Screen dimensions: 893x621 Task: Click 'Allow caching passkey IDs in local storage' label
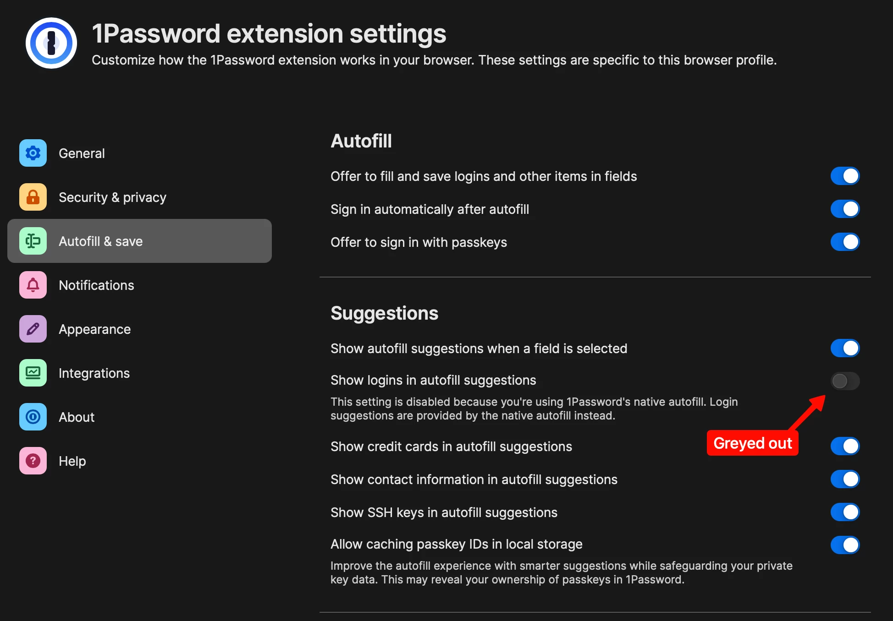(x=456, y=544)
